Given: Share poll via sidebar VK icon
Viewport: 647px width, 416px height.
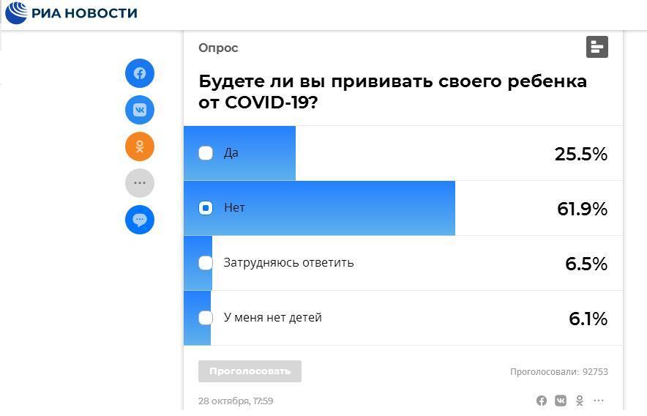Looking at the screenshot, I should 140,110.
